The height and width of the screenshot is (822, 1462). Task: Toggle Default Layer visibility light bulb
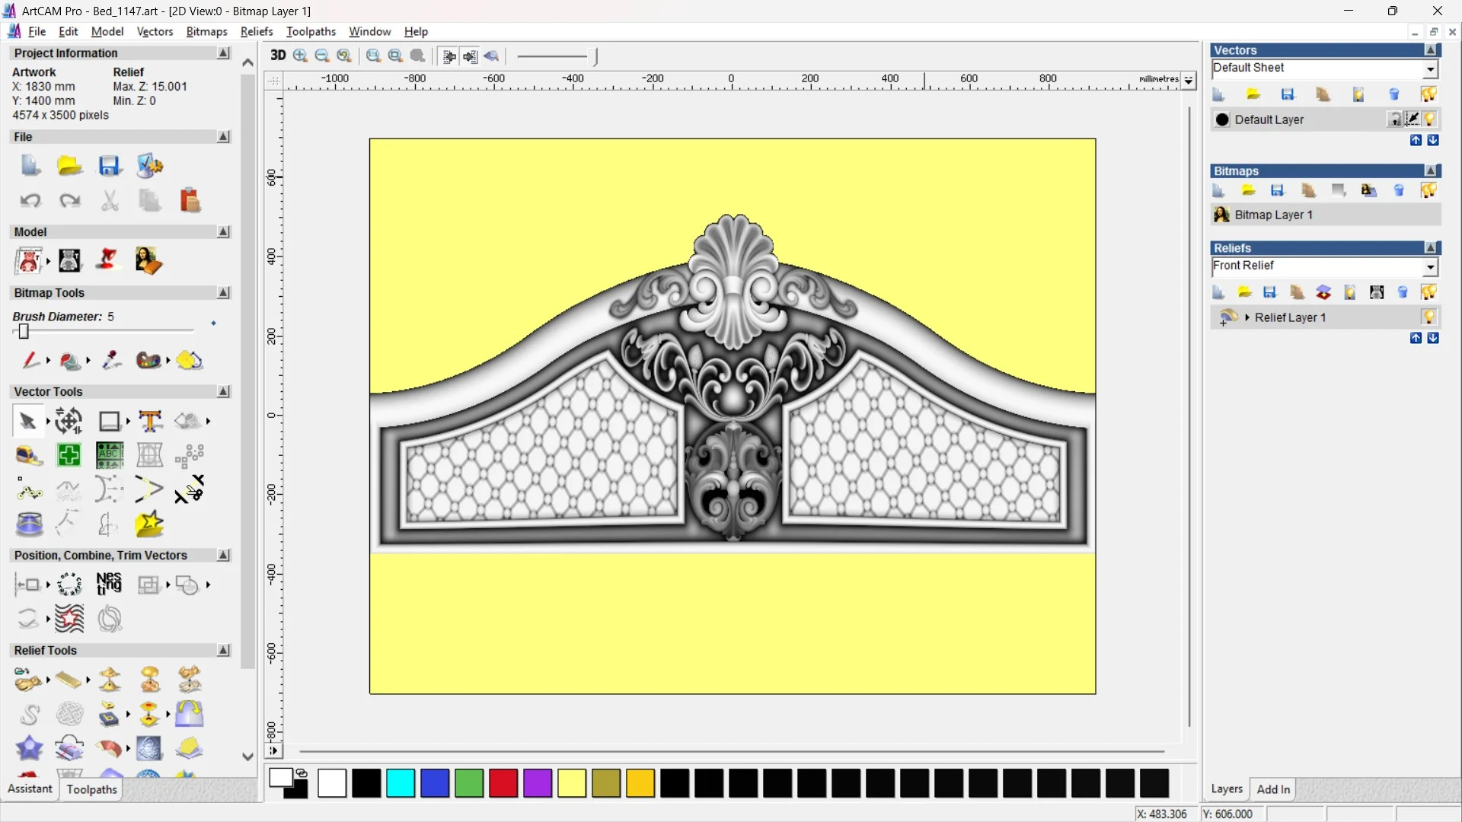pos(1429,119)
